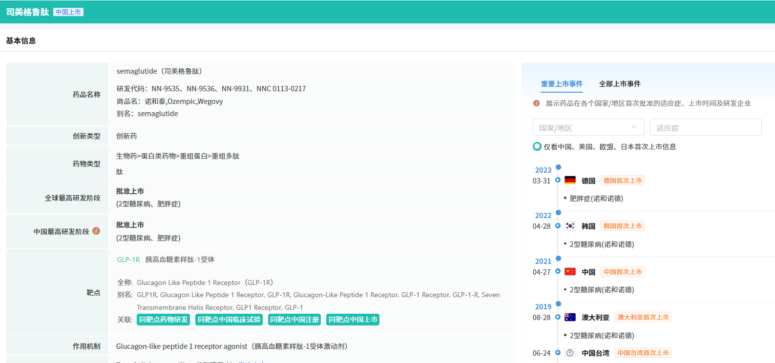Click the 08-28 timeline event dot
The width and height of the screenshot is (775, 363).
click(x=558, y=317)
